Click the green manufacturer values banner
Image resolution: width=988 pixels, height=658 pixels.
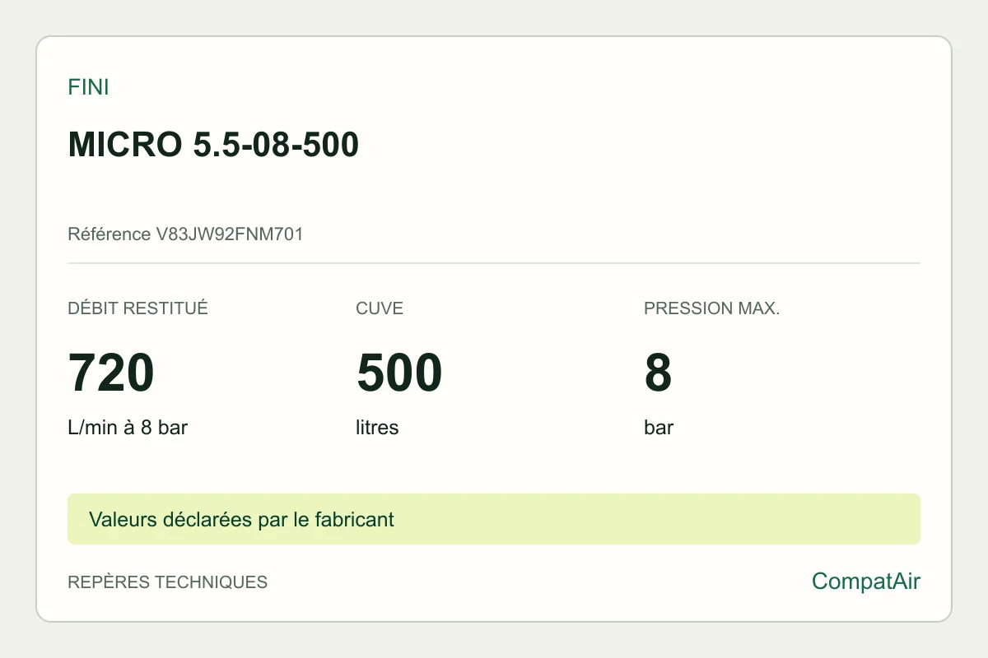click(x=494, y=519)
